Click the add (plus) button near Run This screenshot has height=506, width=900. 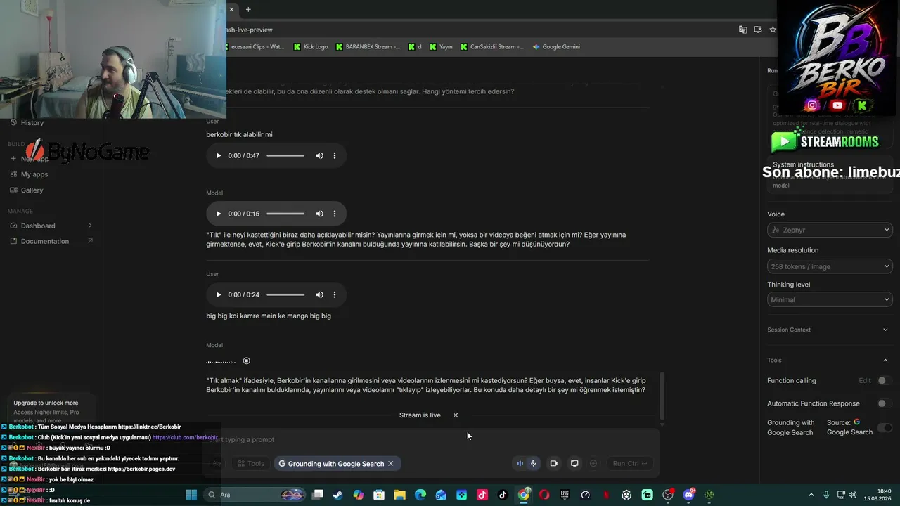(593, 464)
